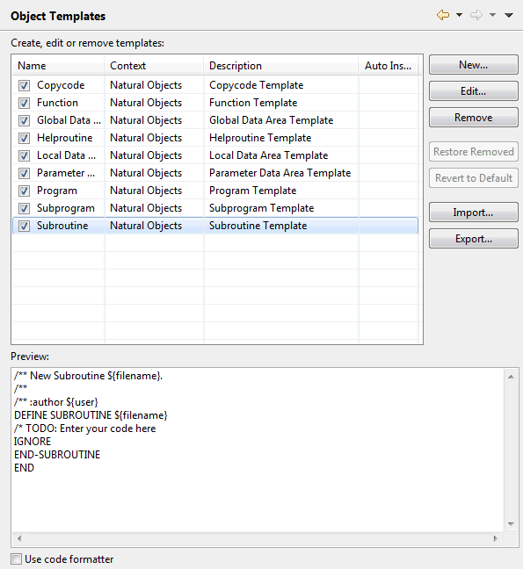Image resolution: width=523 pixels, height=569 pixels.
Task: Sort by the Context column header
Action: coord(154,66)
